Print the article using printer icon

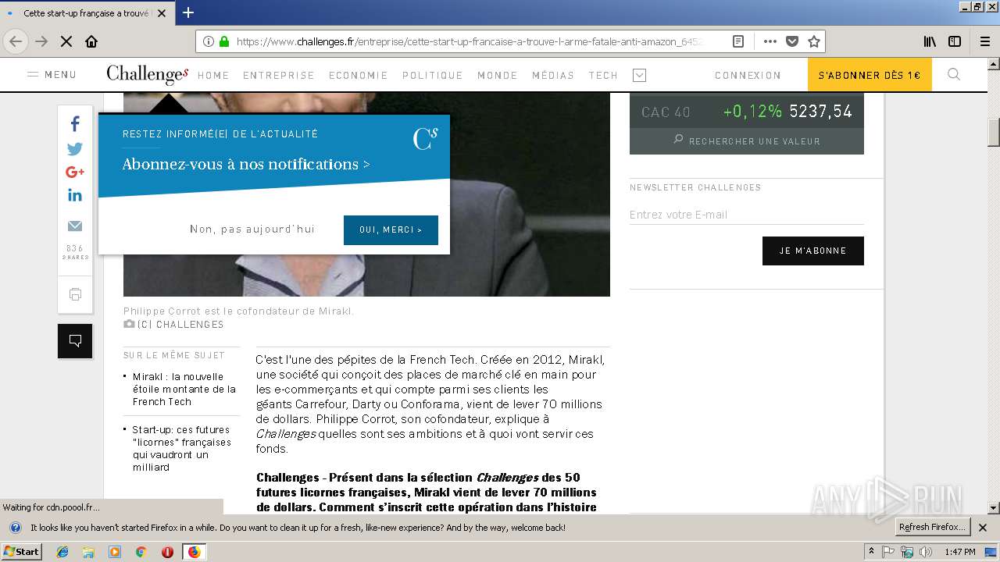pos(75,294)
